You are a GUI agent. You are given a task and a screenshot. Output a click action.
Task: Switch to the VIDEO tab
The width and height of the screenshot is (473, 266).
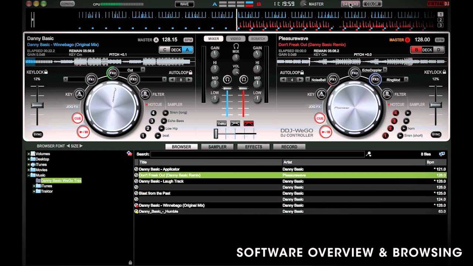[235, 39]
